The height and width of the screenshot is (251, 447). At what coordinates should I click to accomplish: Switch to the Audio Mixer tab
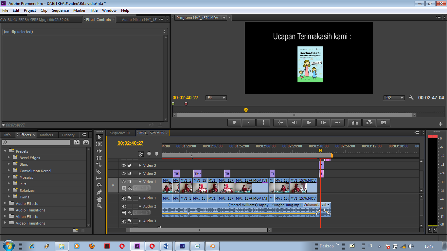tap(139, 20)
